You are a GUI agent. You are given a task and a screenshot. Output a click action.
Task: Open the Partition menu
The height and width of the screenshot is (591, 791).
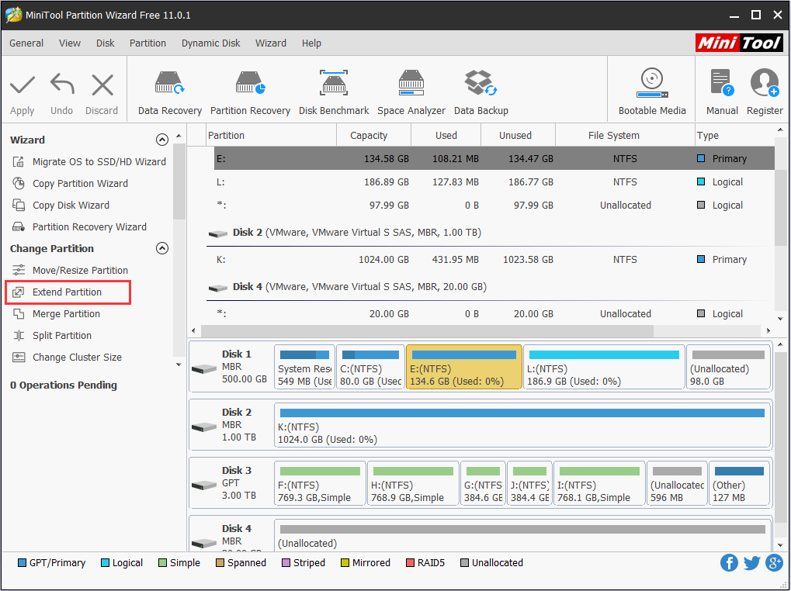point(147,43)
